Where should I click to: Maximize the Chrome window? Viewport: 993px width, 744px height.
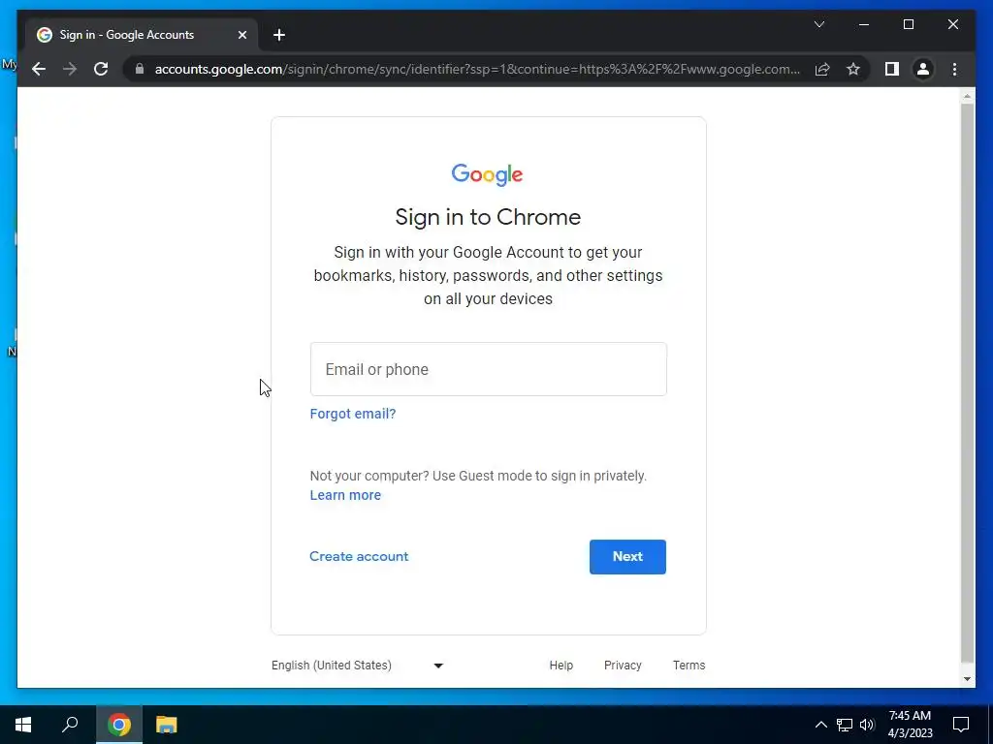click(x=908, y=24)
